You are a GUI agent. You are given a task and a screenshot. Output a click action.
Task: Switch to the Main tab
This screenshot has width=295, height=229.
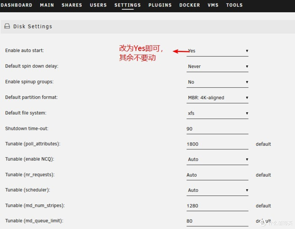(47, 5)
